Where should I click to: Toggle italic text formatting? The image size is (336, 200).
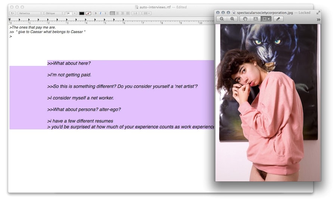[100, 13]
